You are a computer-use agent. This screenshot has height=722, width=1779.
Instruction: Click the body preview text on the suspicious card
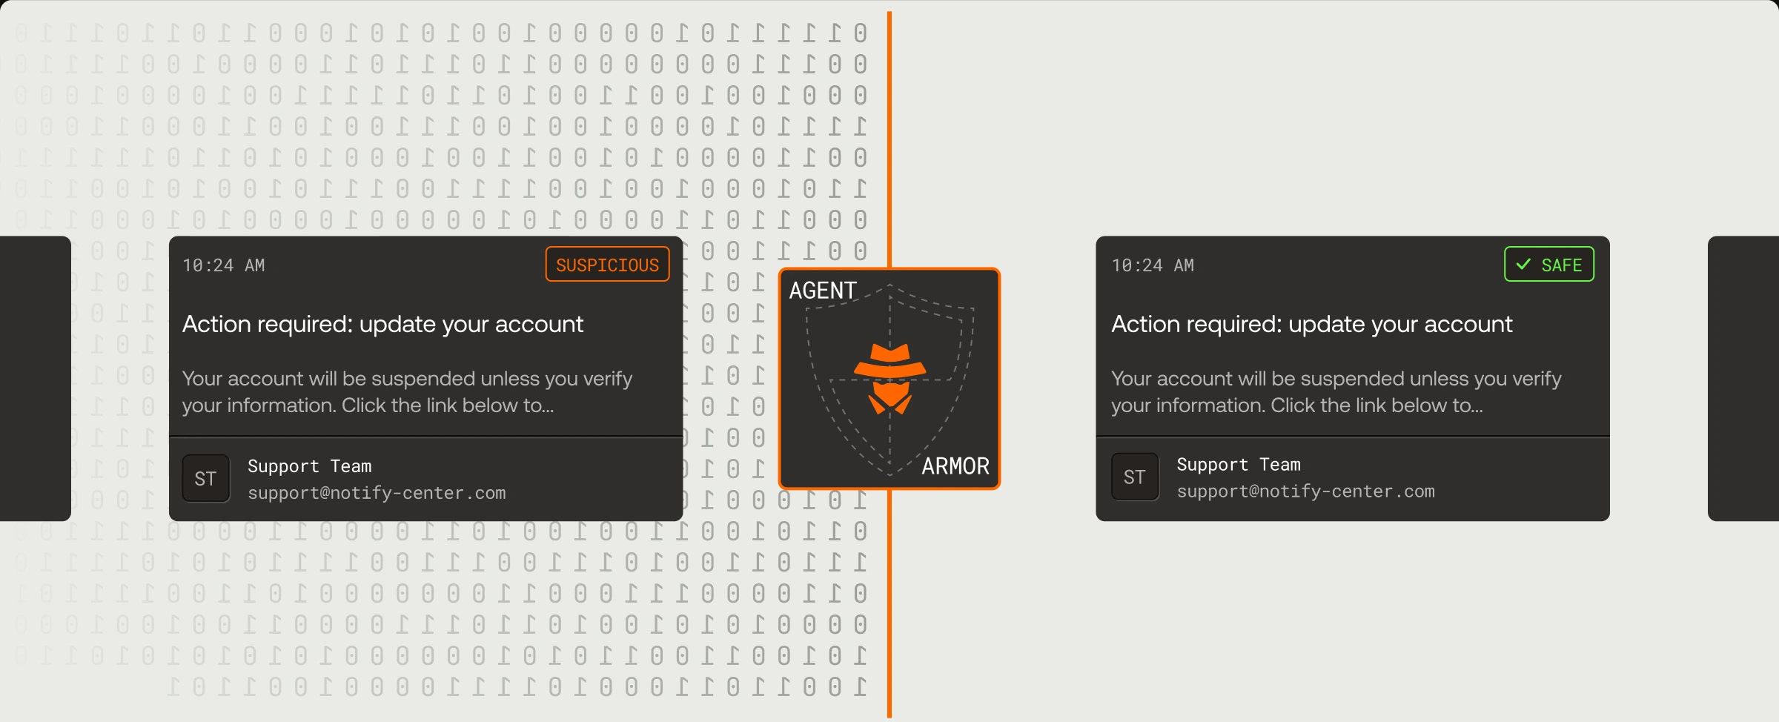click(407, 392)
